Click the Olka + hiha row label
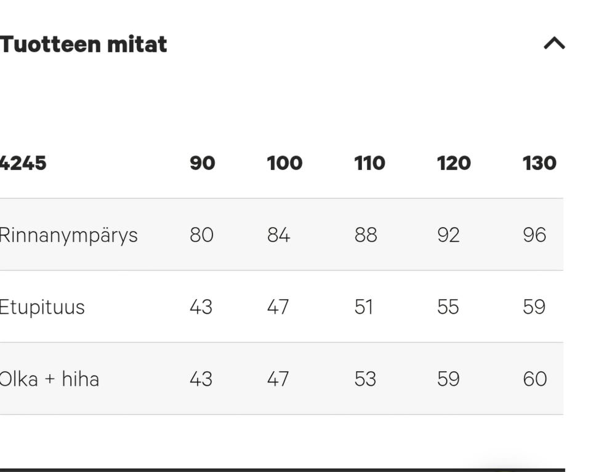Screen dimensions: 591x472 click(x=49, y=379)
